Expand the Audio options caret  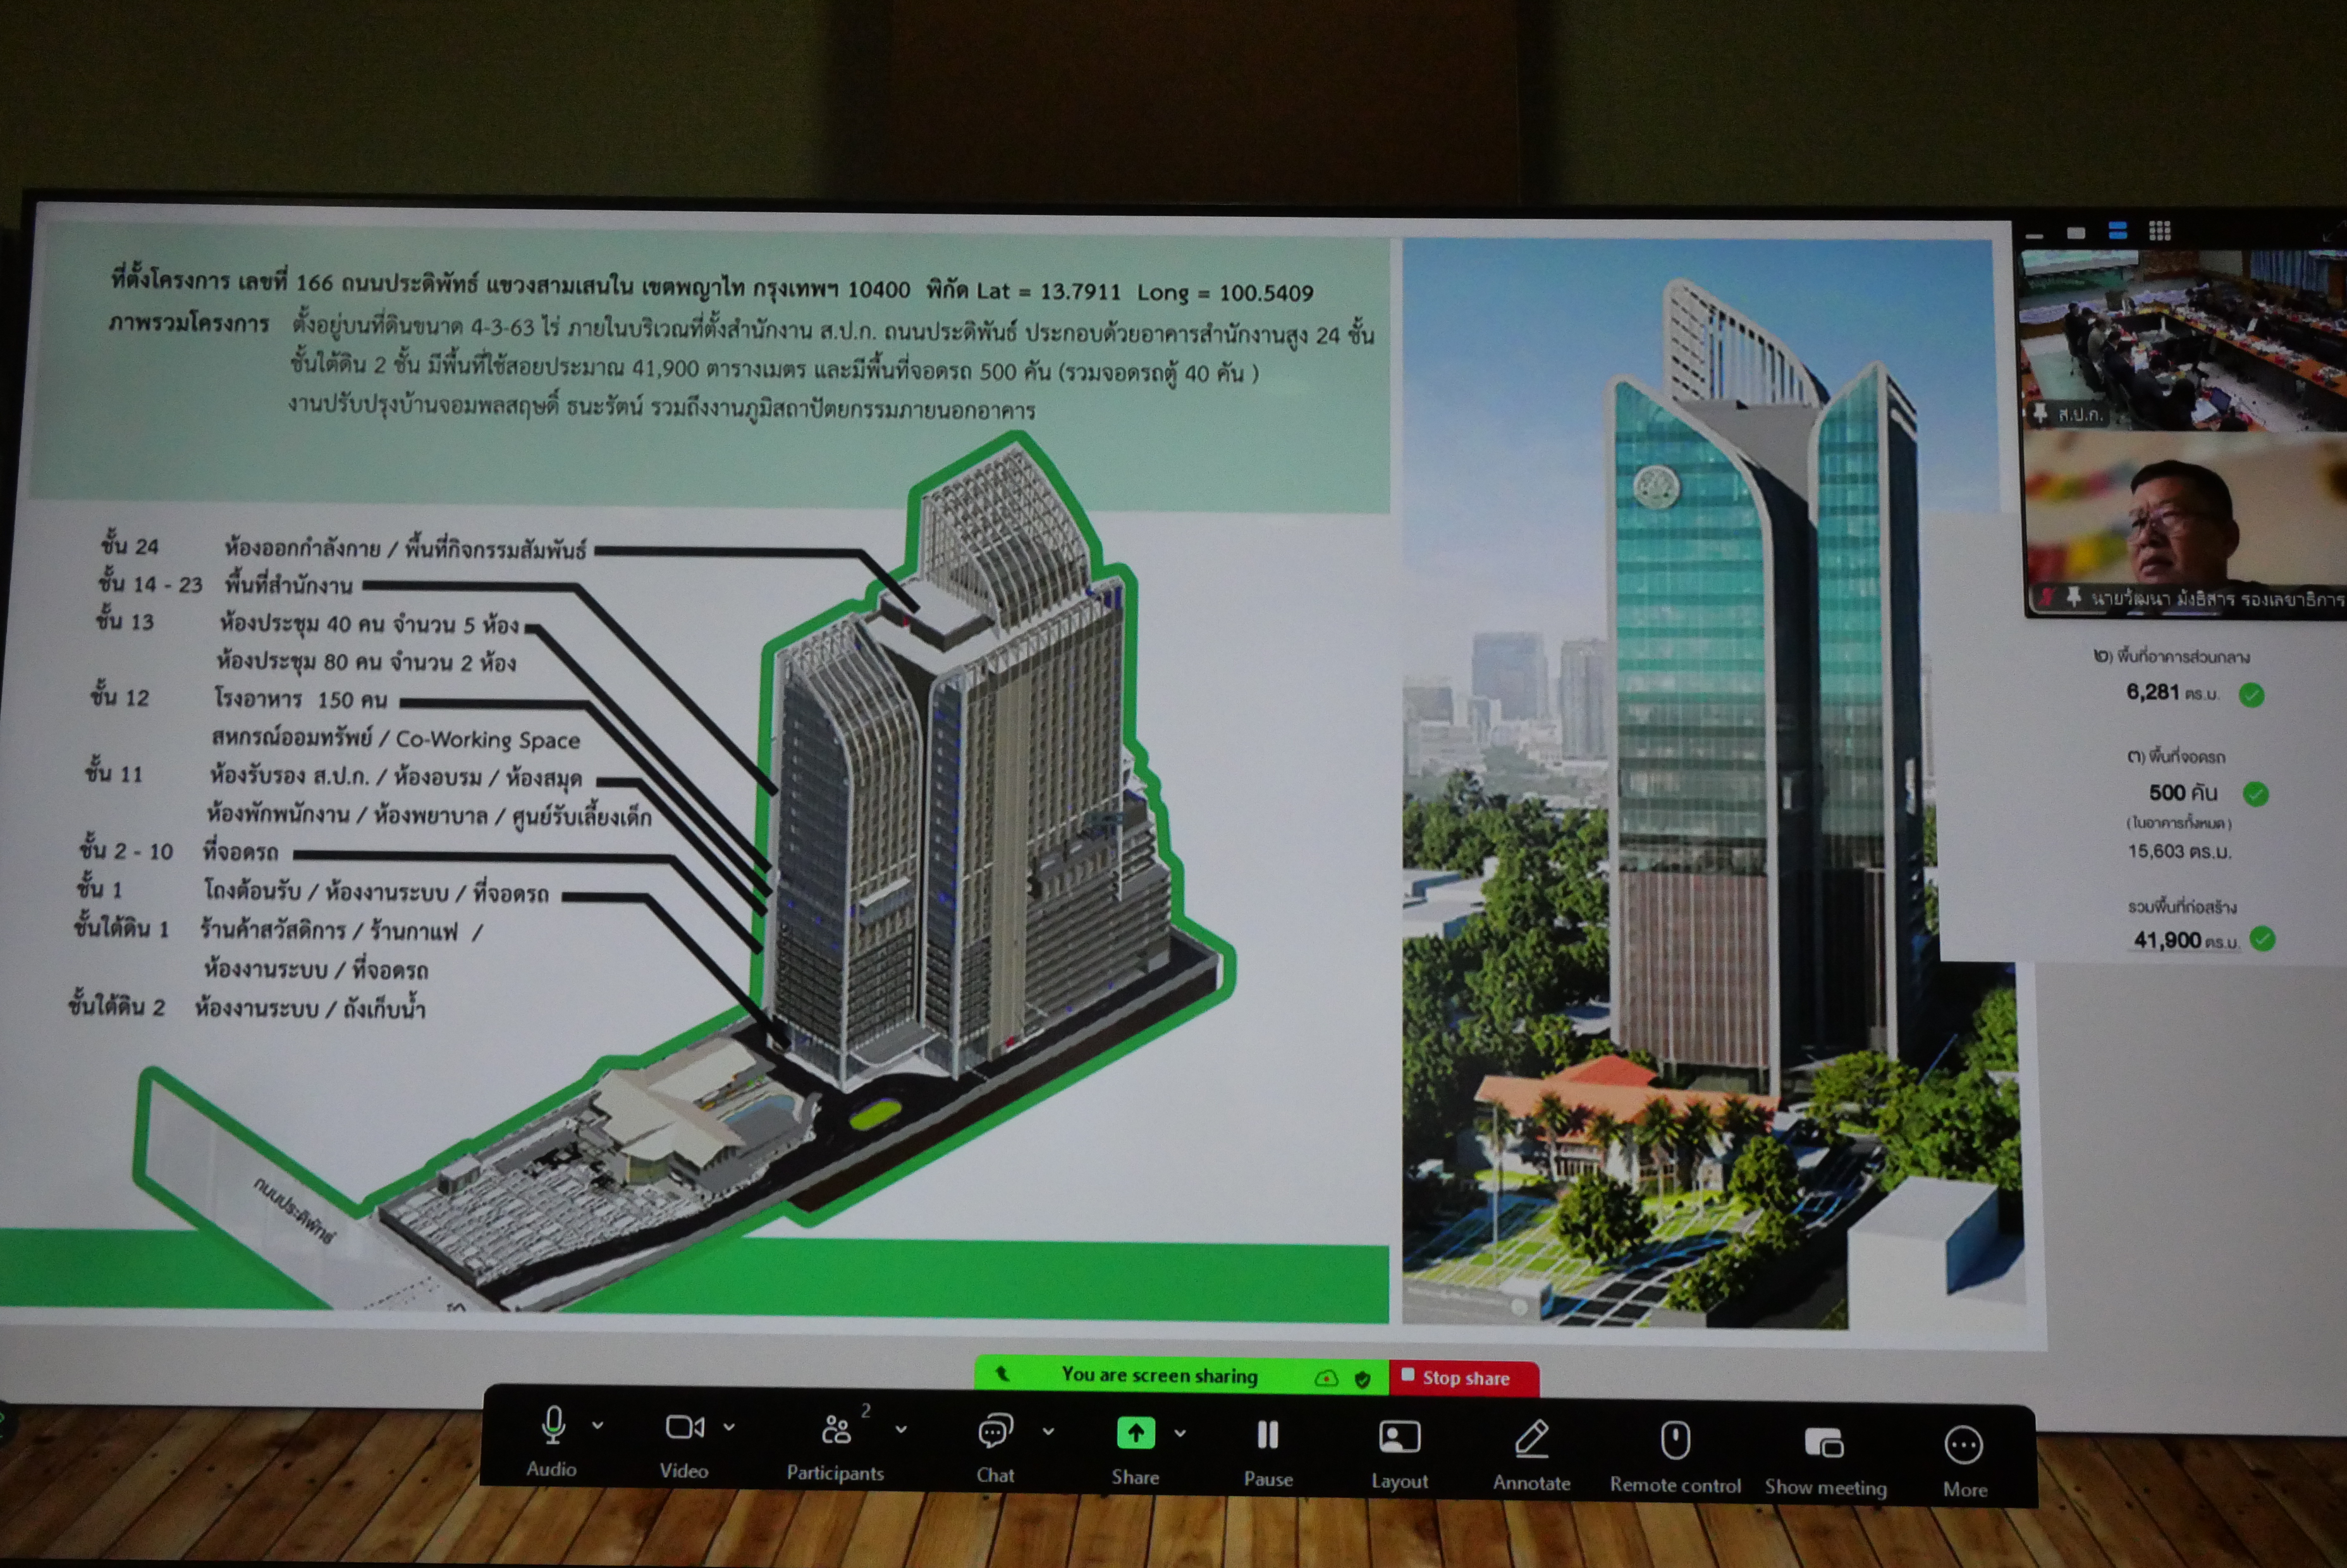(597, 1425)
